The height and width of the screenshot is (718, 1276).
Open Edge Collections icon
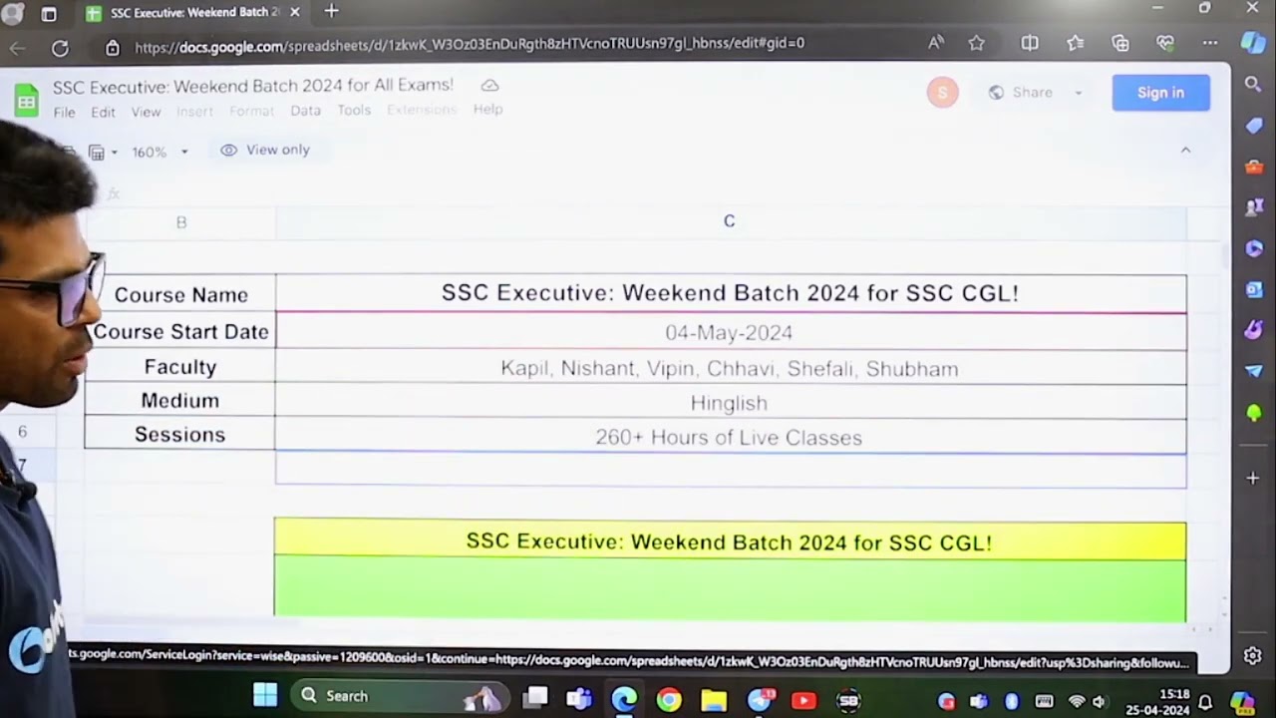coord(1120,43)
